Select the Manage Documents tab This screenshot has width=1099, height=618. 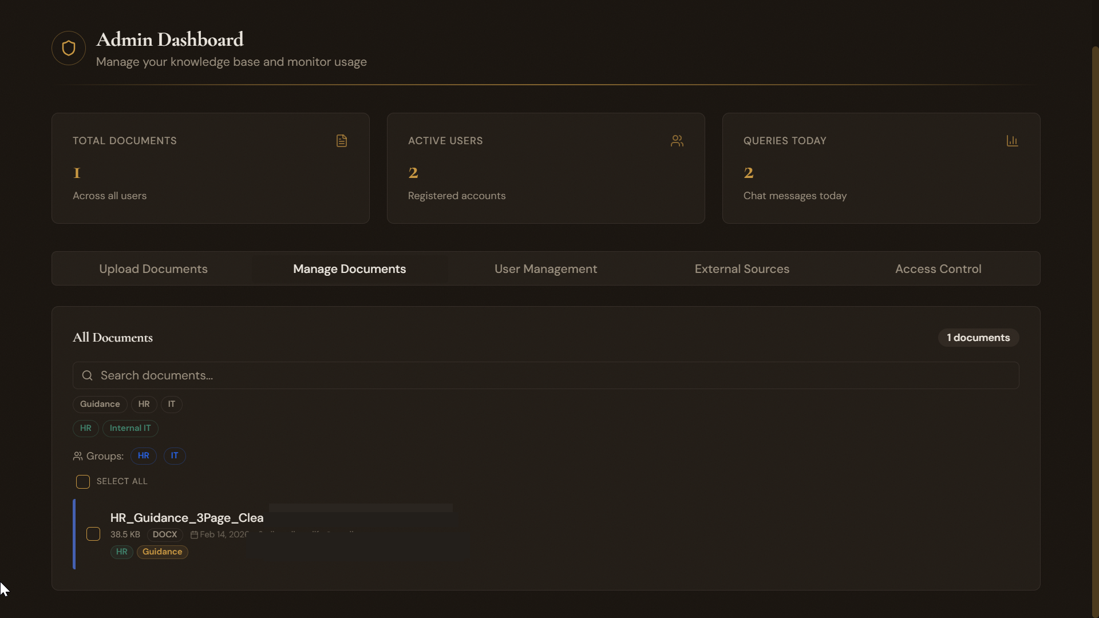[350, 269]
